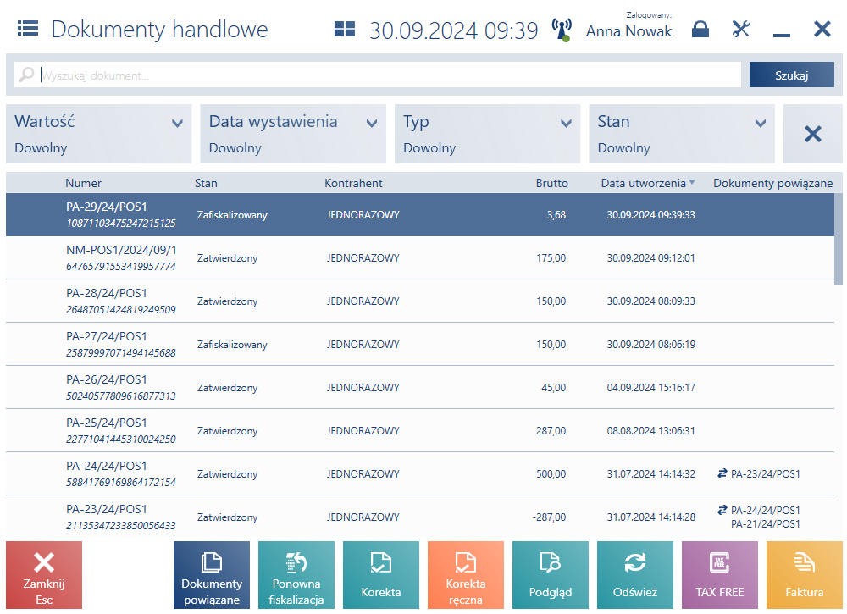Click the document list vertical scrollbar
847x614 pixels.
pyautogui.click(x=839, y=239)
